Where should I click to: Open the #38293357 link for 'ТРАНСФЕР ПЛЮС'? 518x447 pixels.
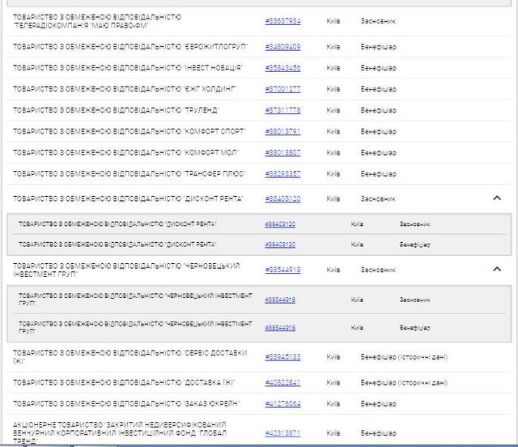[x=282, y=173]
